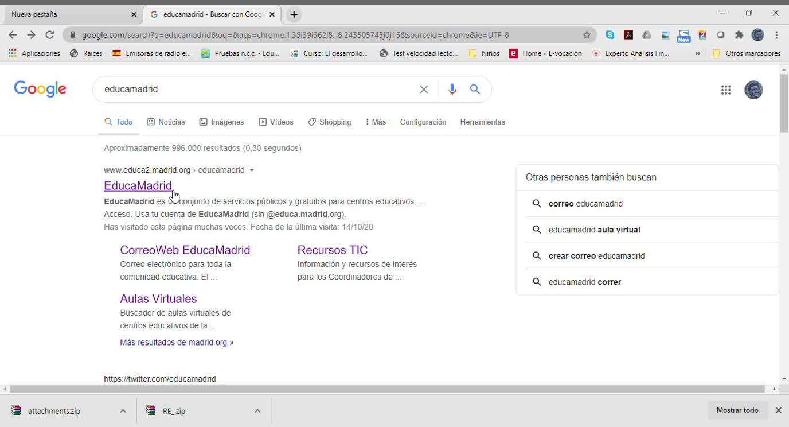Switch to the Vídeos results tab
Viewport: 789px width, 427px height.
click(276, 122)
